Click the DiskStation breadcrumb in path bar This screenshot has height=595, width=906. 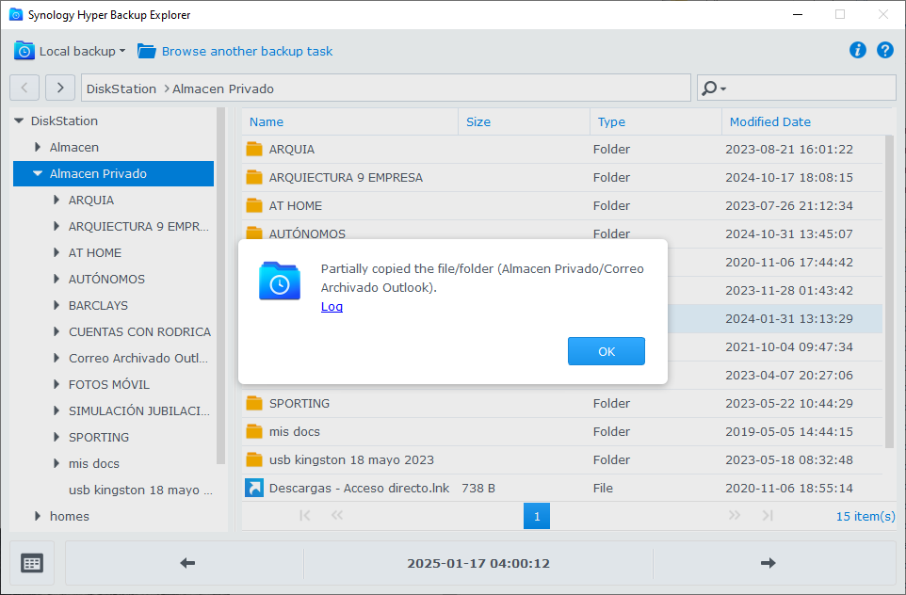coord(121,88)
